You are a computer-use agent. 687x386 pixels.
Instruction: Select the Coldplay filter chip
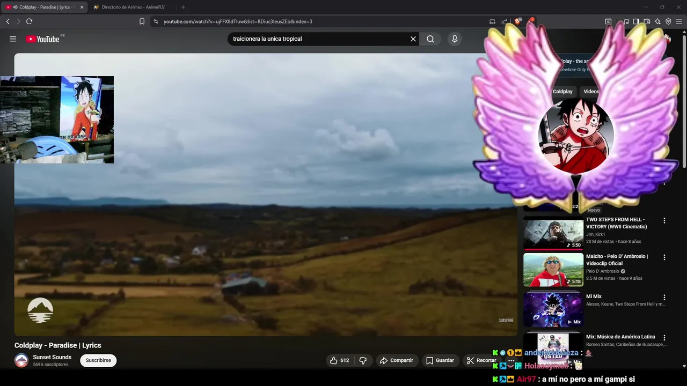point(562,92)
